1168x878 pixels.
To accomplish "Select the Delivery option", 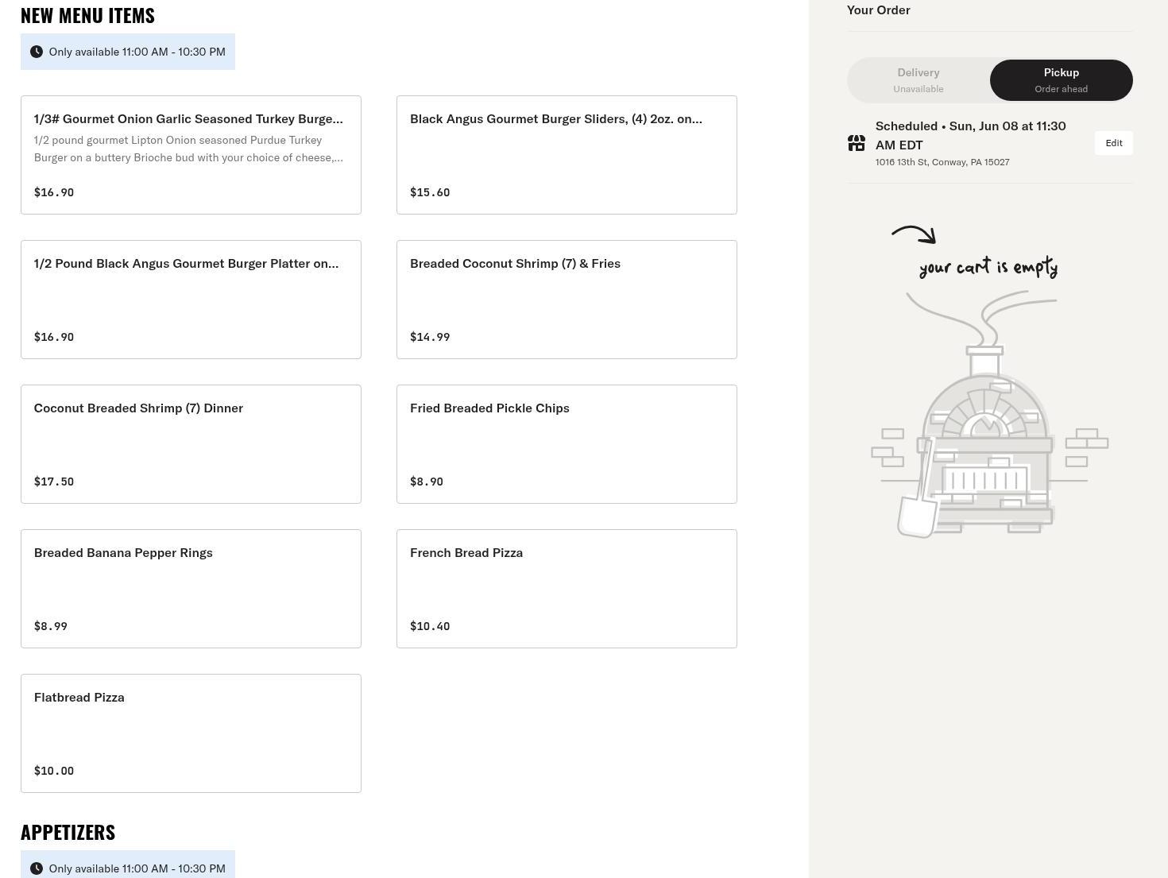I will 919,80.
